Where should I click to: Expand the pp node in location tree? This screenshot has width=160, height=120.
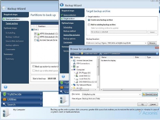pos(72,67)
